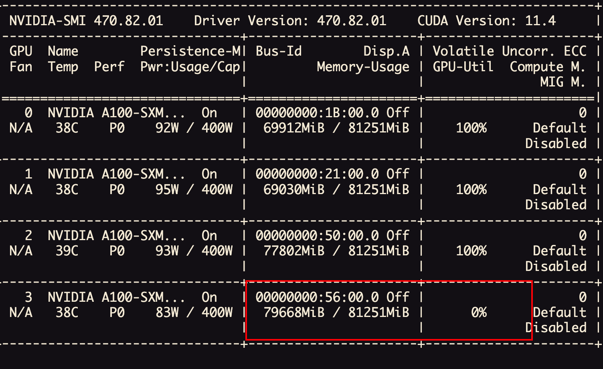Click the 'NVIDIA-SMI 470.82.01' header text

coord(86,20)
